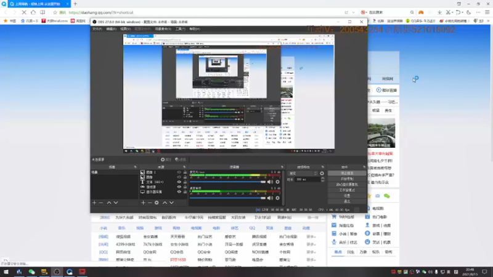Switch to OBS Studio on the taskbar
The height and width of the screenshot is (277, 493).
click(57, 271)
